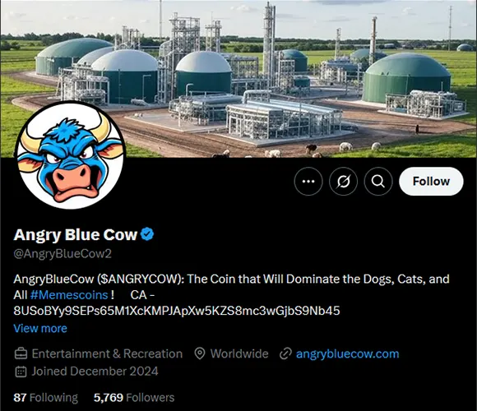Click the @AngryBlueCow2 handle
This screenshot has height=411, width=477.
pos(63,253)
